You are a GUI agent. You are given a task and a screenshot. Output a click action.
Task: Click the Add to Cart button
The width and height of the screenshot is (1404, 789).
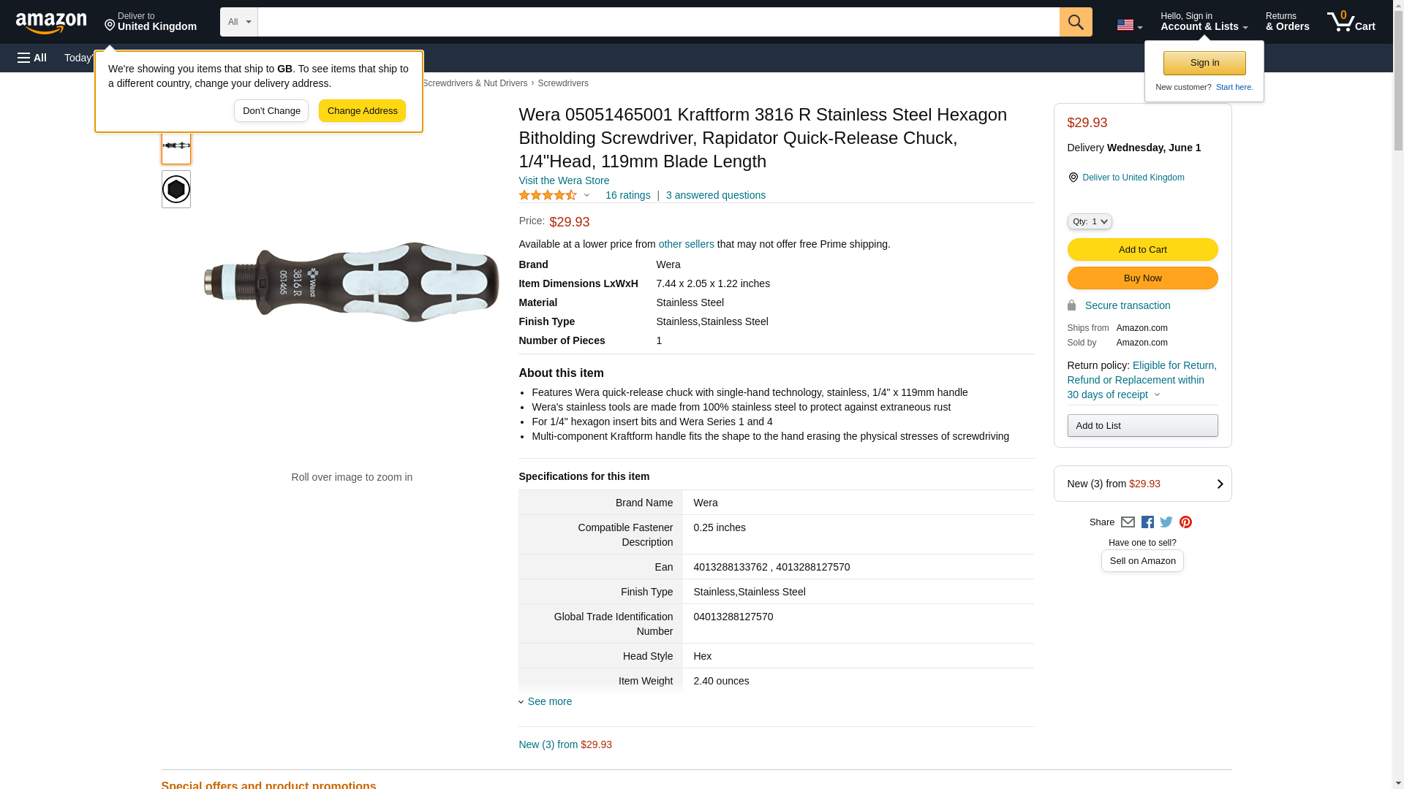1142,250
